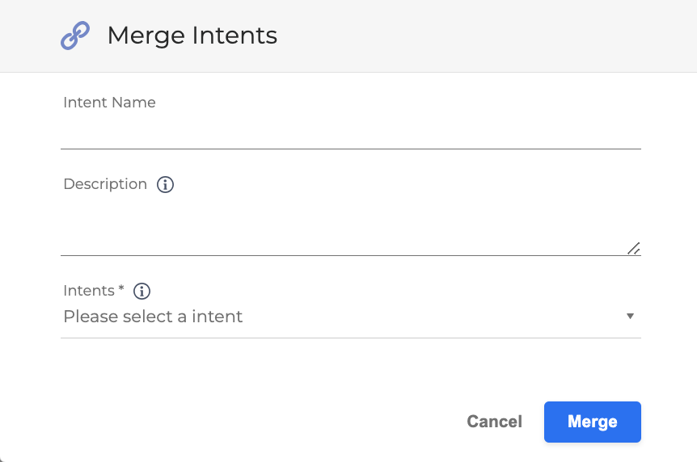Click the info icon beside Intents
This screenshot has width=697, height=462.
(x=142, y=292)
